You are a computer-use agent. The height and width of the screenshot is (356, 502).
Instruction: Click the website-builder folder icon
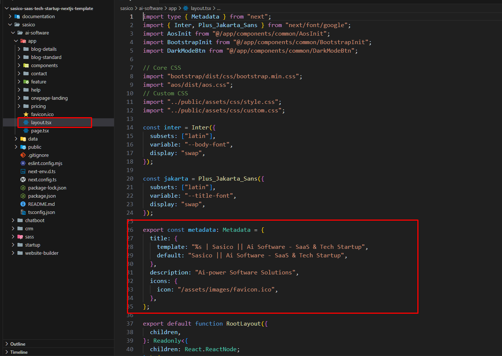tap(20, 253)
